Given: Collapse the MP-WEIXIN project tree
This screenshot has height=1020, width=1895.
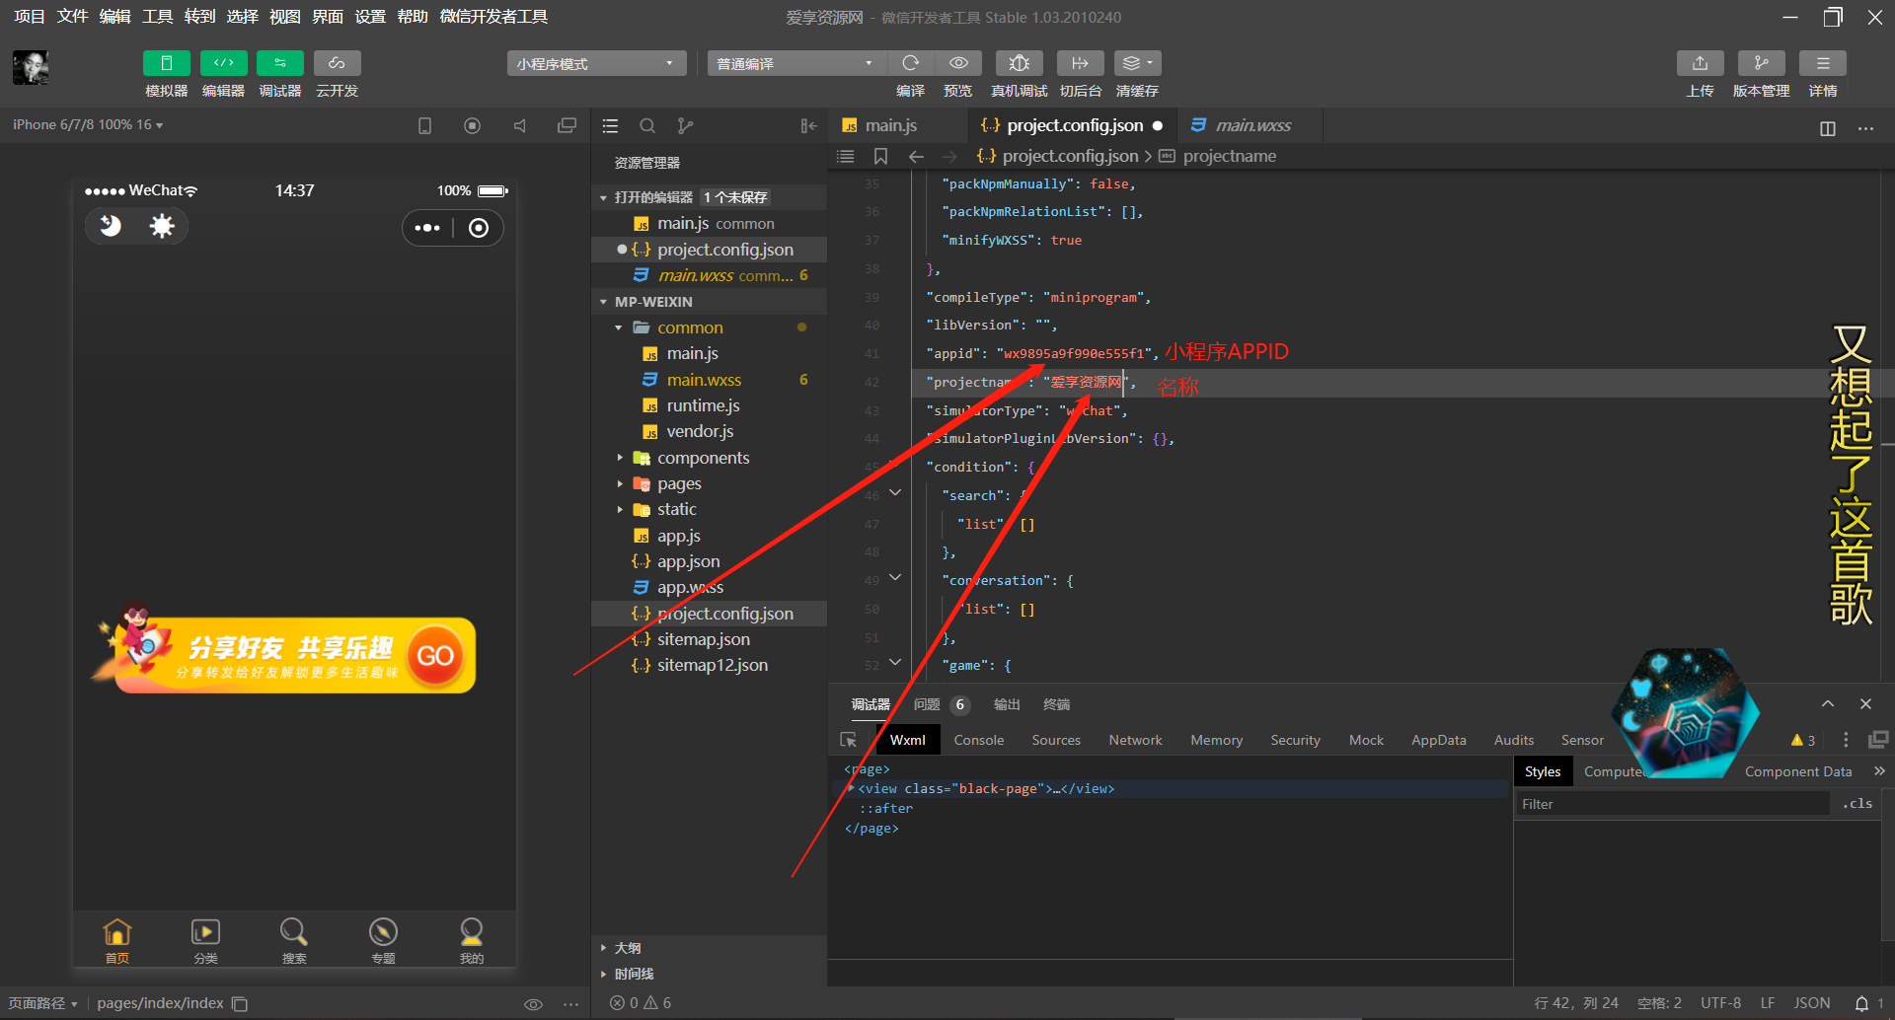Looking at the screenshot, I should (603, 302).
